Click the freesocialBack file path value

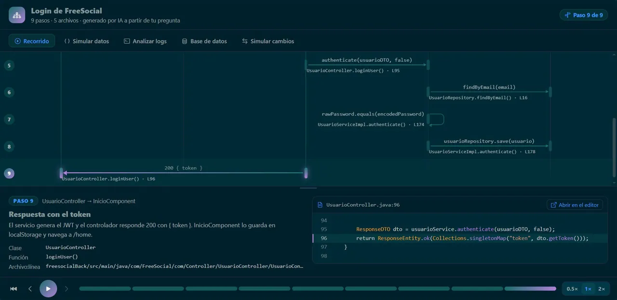174,266
